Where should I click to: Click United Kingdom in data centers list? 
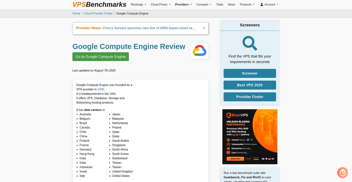123,171
